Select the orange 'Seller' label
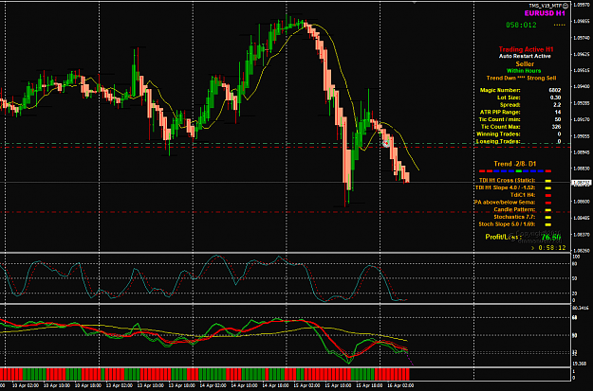This screenshot has height=391, width=593. click(x=525, y=63)
